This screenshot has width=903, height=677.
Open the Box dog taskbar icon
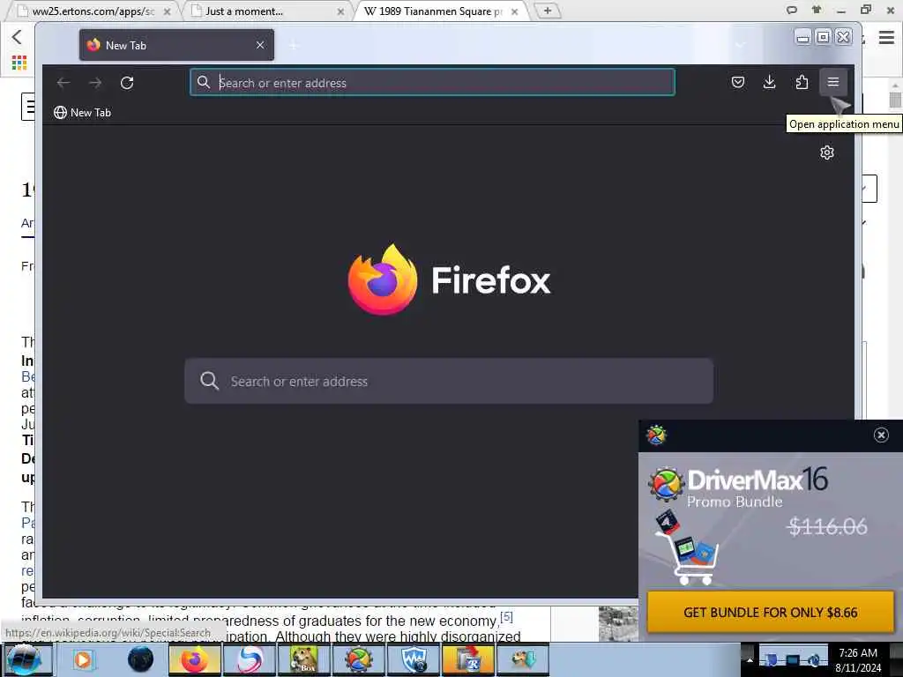click(x=303, y=659)
